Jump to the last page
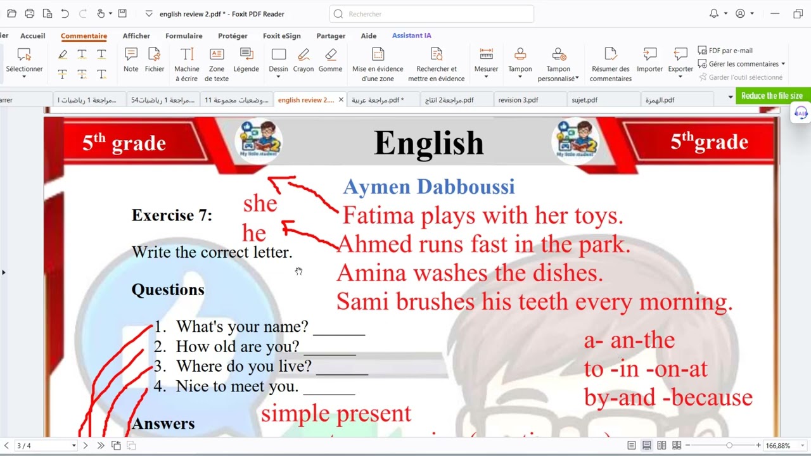811x456 pixels. coord(100,446)
